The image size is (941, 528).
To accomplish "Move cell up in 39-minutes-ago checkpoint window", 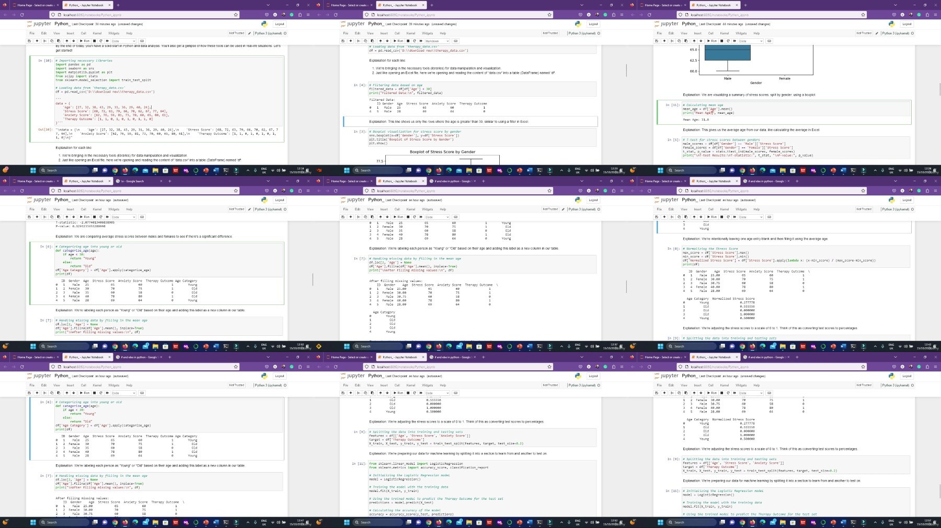I will 381,41.
